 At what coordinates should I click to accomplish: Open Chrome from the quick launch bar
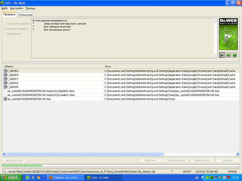[39, 178]
